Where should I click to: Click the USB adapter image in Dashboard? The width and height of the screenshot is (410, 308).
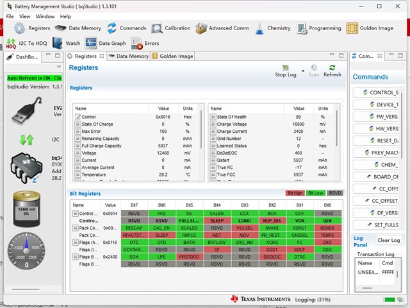[27, 111]
